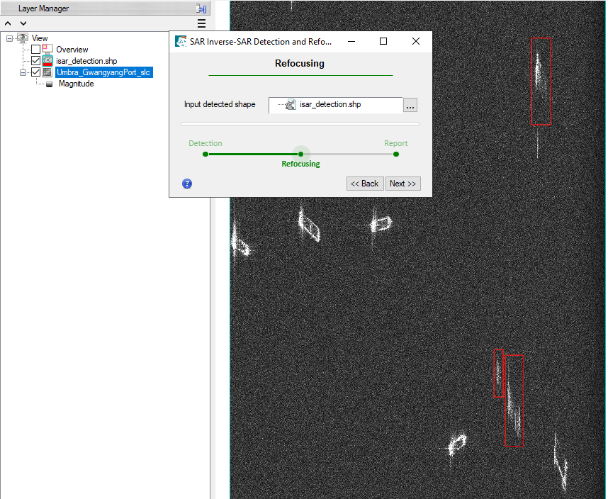The width and height of the screenshot is (608, 499).
Task: Open the input shape browse button
Action: pos(410,105)
